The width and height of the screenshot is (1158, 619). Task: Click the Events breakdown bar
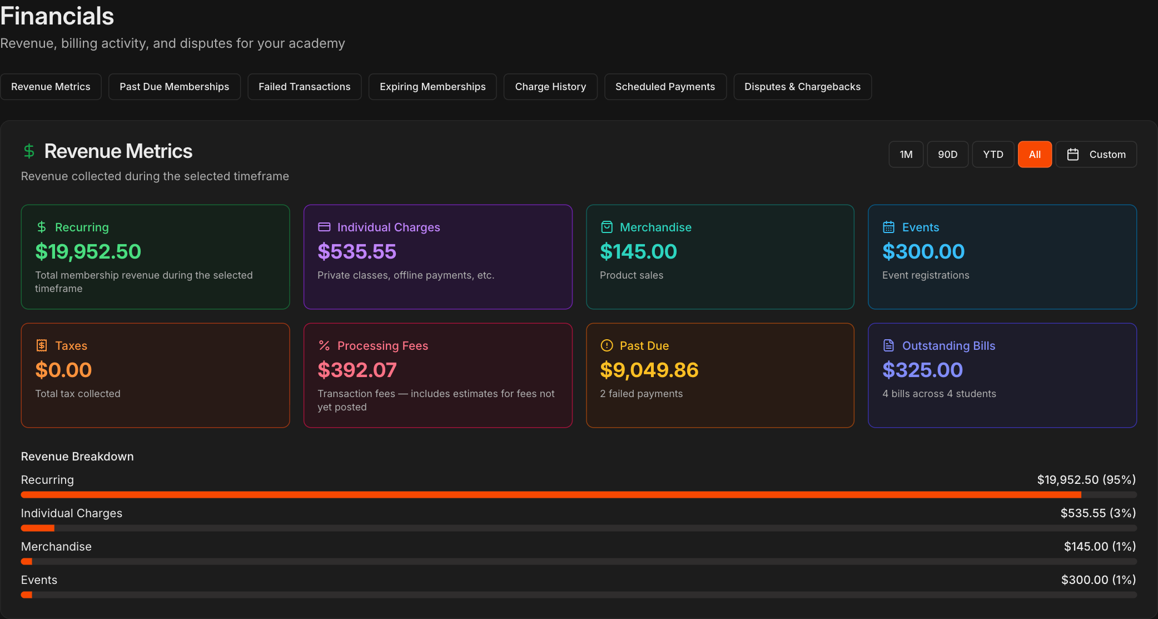pyautogui.click(x=579, y=595)
